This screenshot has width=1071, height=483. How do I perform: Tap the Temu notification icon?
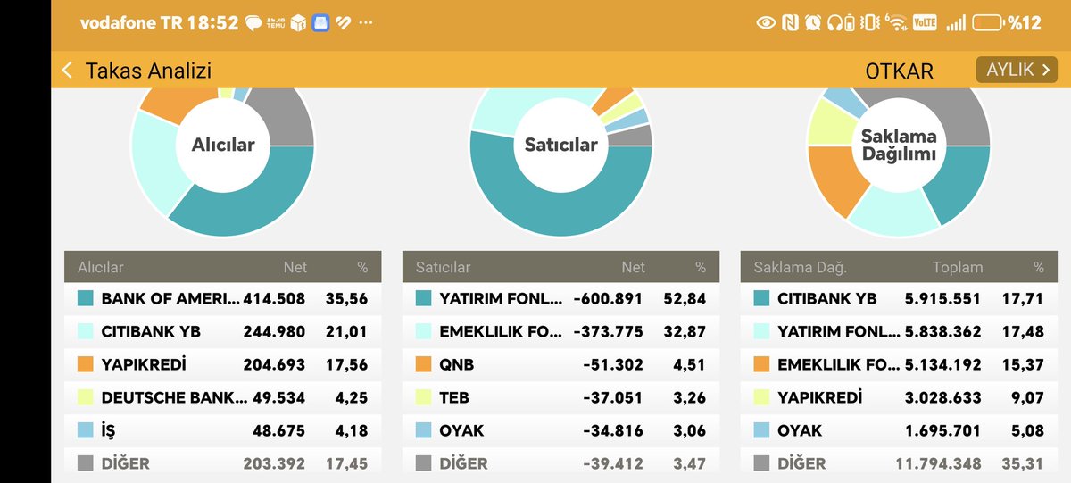click(x=276, y=23)
